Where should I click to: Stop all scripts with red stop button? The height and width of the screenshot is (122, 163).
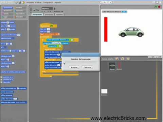pos(159,7)
